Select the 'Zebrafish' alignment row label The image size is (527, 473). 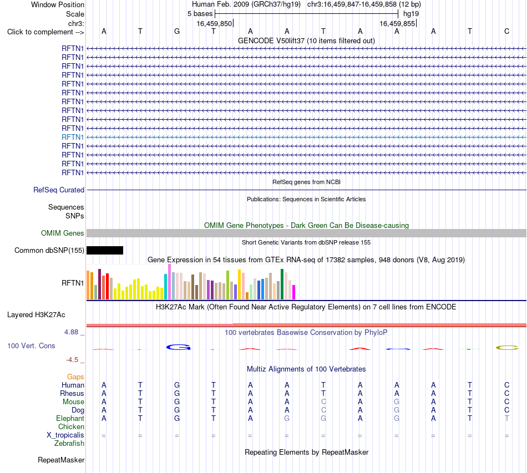[69, 444]
